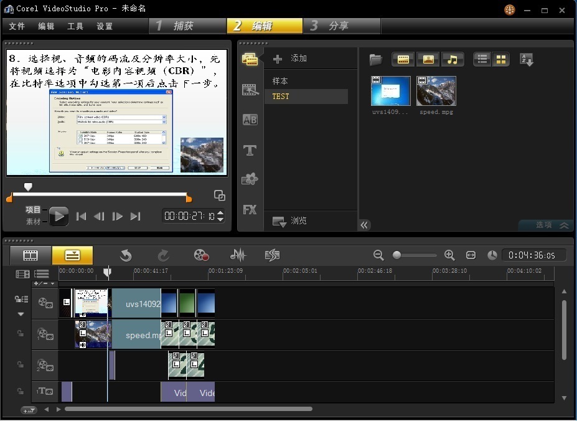Select the Transition library icon
This screenshot has width=577, height=421.
250,120
